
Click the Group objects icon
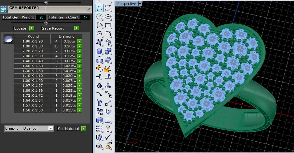(99, 86)
